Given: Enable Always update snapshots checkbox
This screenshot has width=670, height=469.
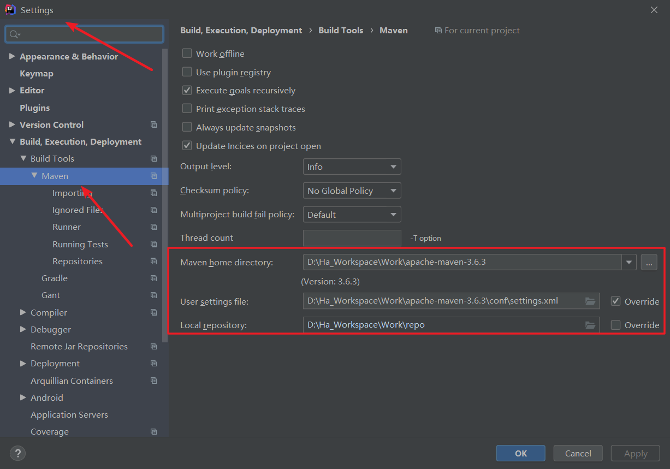Looking at the screenshot, I should click(187, 127).
